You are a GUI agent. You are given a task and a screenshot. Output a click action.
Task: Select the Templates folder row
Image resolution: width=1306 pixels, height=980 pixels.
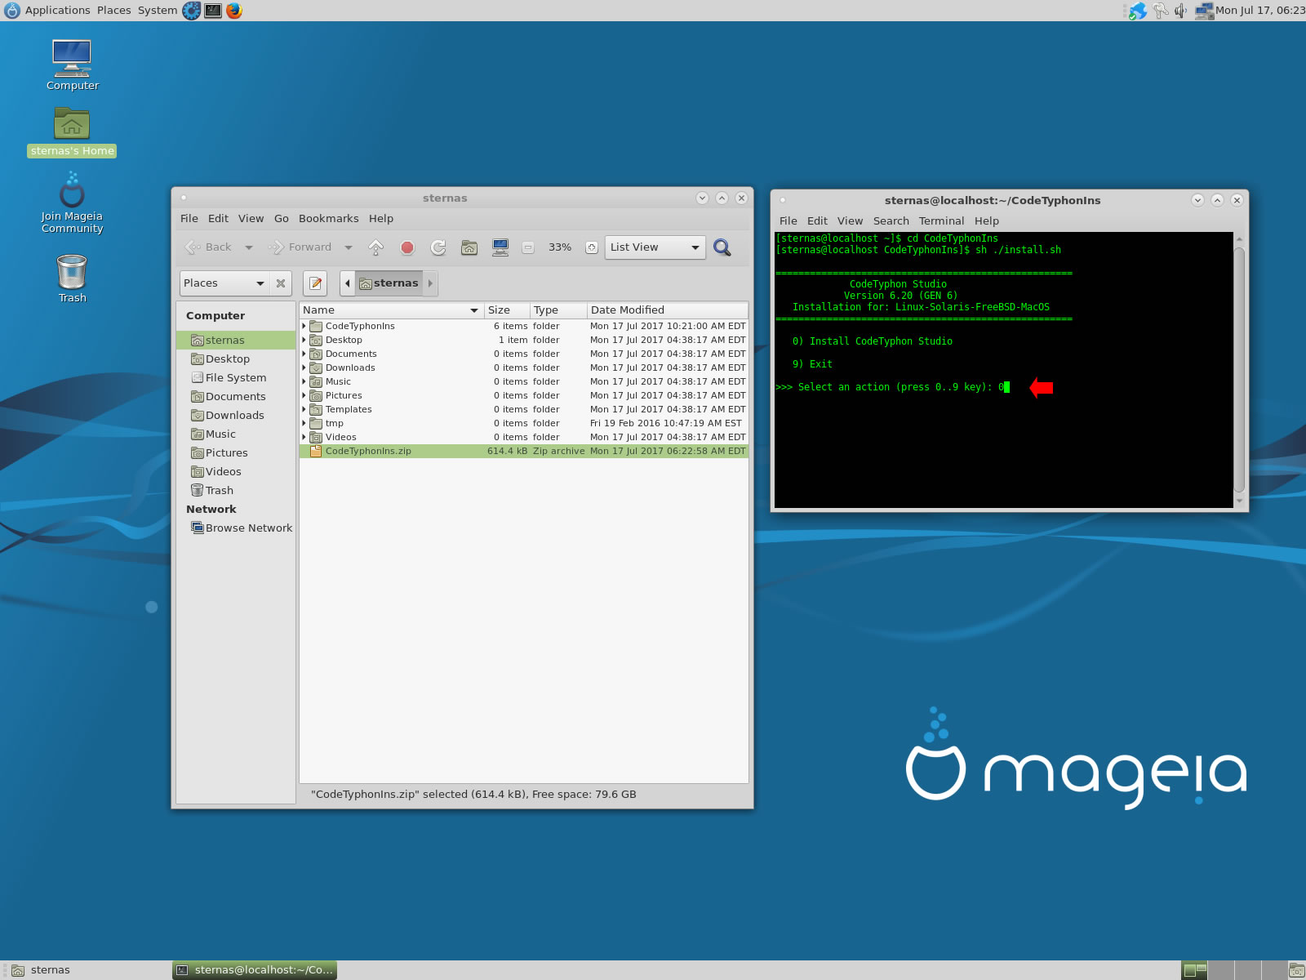point(523,409)
